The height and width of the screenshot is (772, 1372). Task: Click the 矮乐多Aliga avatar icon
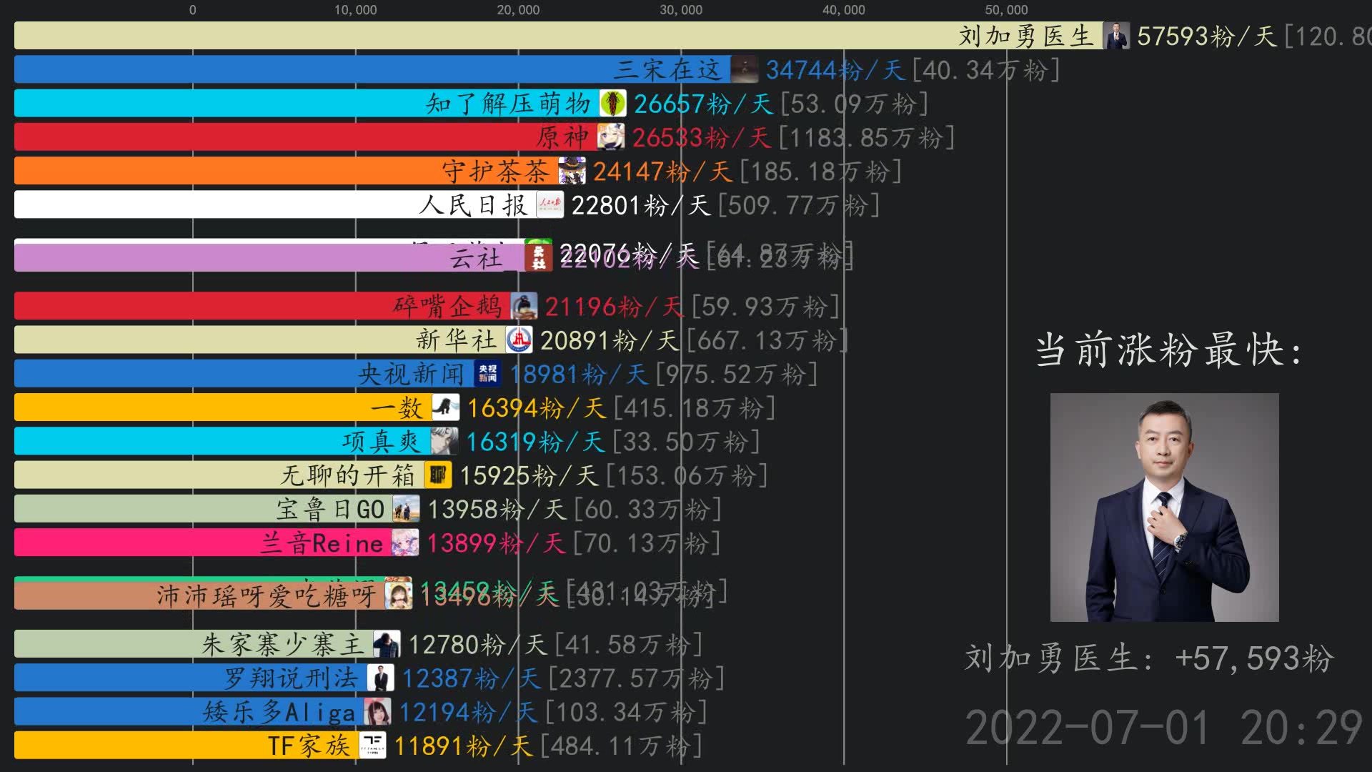[x=378, y=712]
